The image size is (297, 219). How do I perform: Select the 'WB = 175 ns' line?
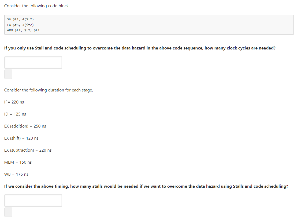tap(16, 174)
